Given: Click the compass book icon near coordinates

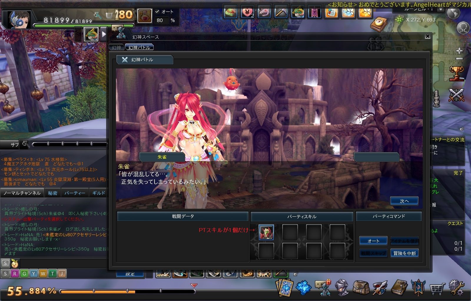Looking at the screenshot, I should pyautogui.click(x=380, y=24).
